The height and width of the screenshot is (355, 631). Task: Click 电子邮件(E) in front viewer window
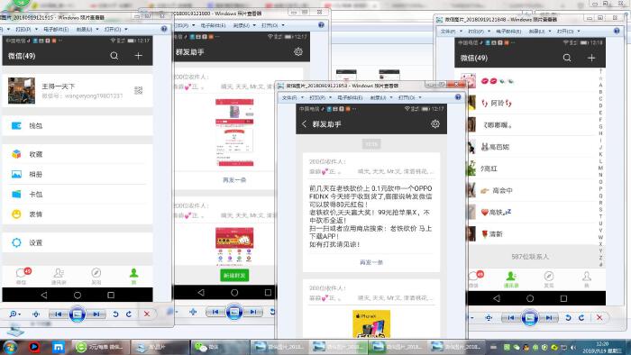point(350,97)
